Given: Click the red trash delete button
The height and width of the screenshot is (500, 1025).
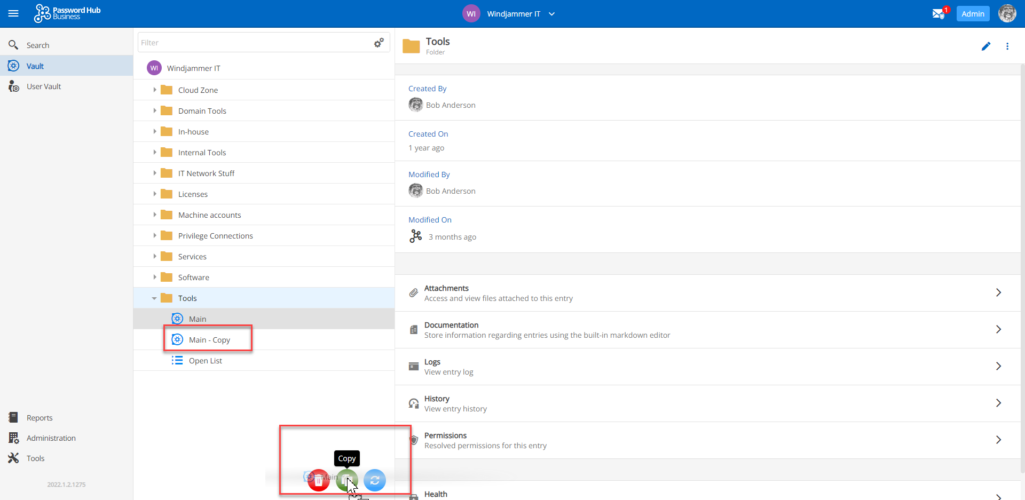Looking at the screenshot, I should pyautogui.click(x=319, y=480).
